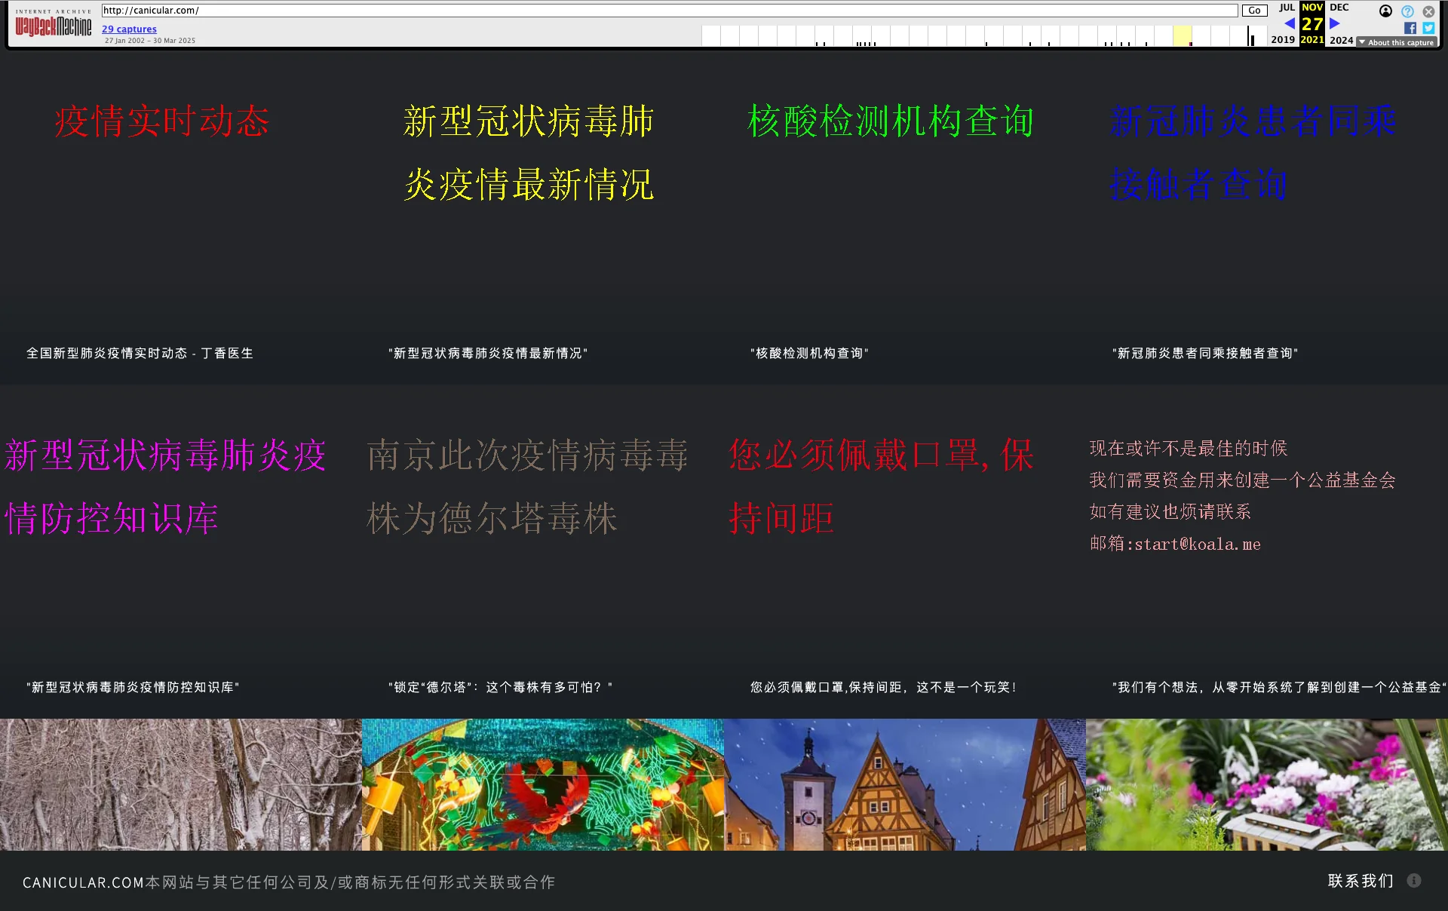Click the 联系我们 footer link
This screenshot has width=1448, height=911.
1361,881
